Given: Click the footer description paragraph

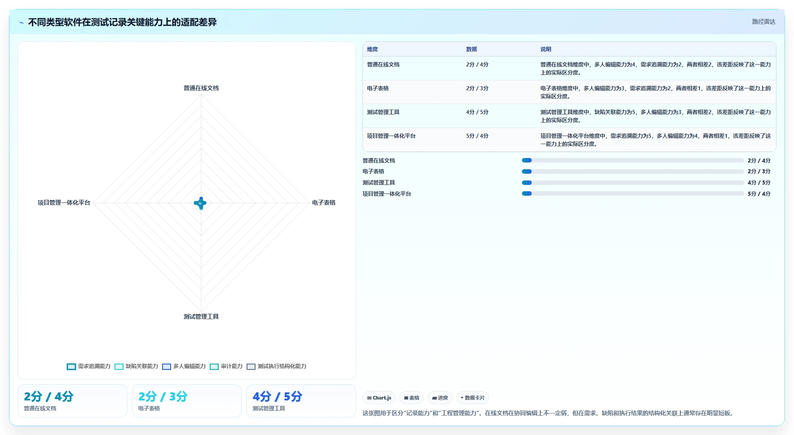Looking at the screenshot, I should [549, 413].
